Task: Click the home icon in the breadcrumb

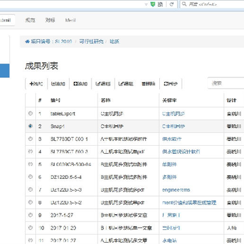Action: tap(27, 41)
